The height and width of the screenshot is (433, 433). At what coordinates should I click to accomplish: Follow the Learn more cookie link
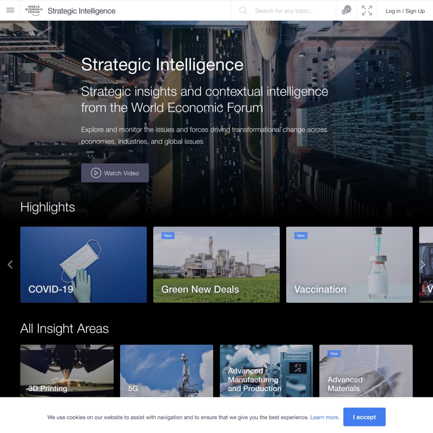324,417
